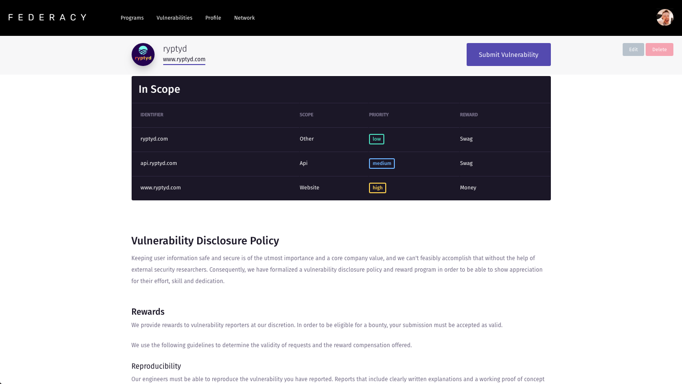Select the Network nav item

(244, 18)
